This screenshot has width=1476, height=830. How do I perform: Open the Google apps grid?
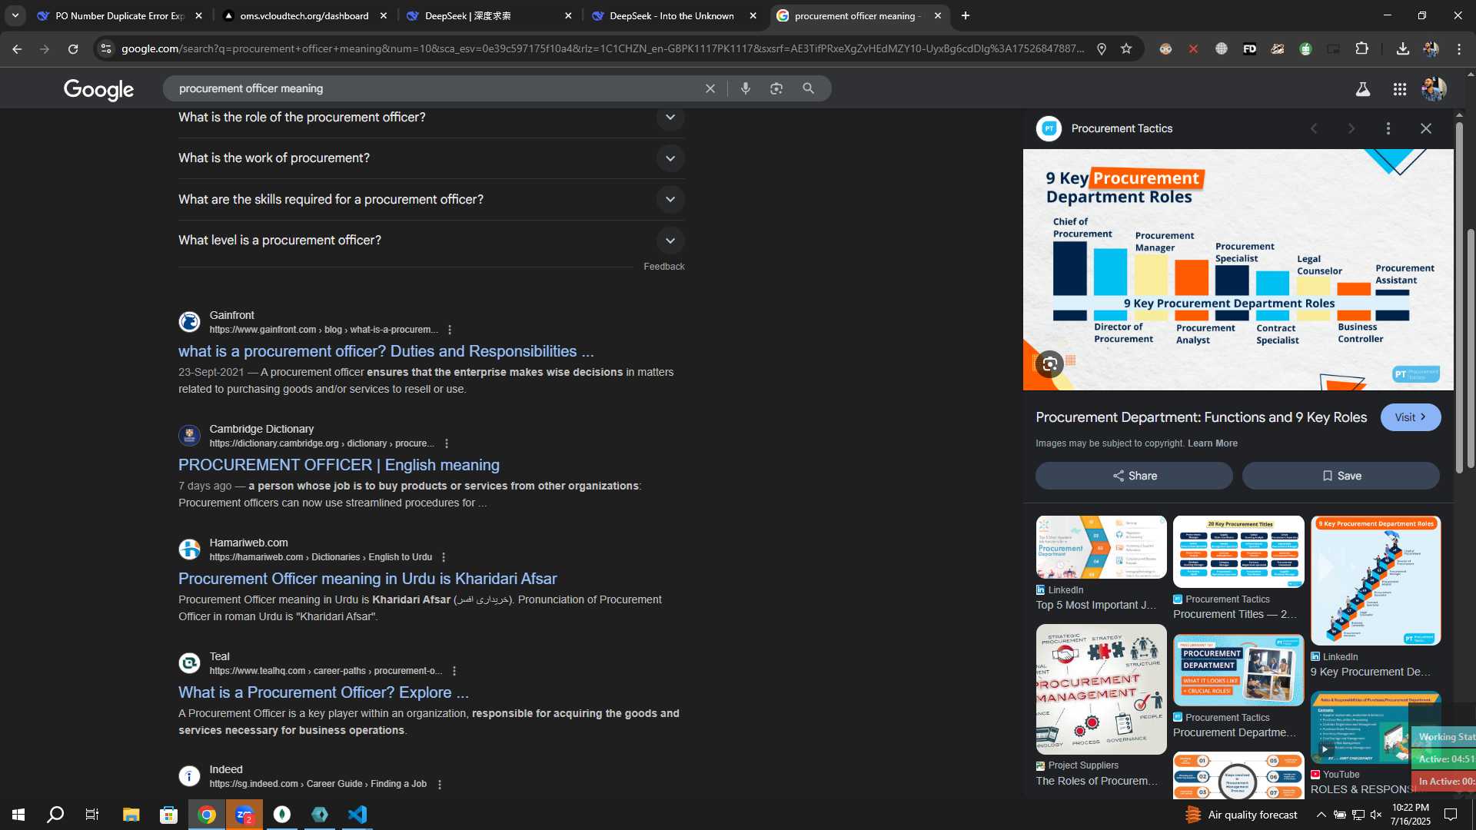(x=1400, y=89)
